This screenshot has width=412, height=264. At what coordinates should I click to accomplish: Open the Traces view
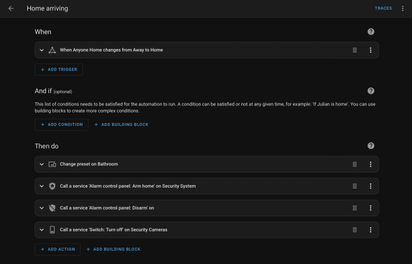(x=383, y=8)
